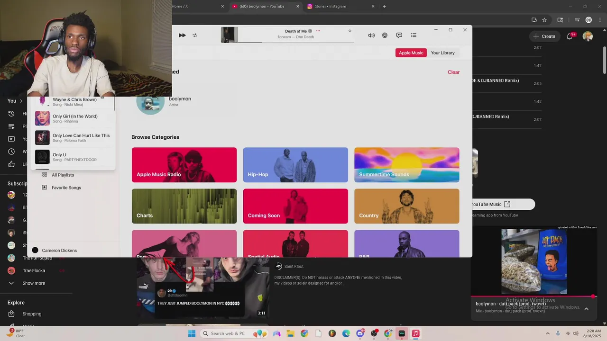Image resolution: width=607 pixels, height=341 pixels.
Task: Click the dutt pack miniplayer video
Action: coord(533,261)
